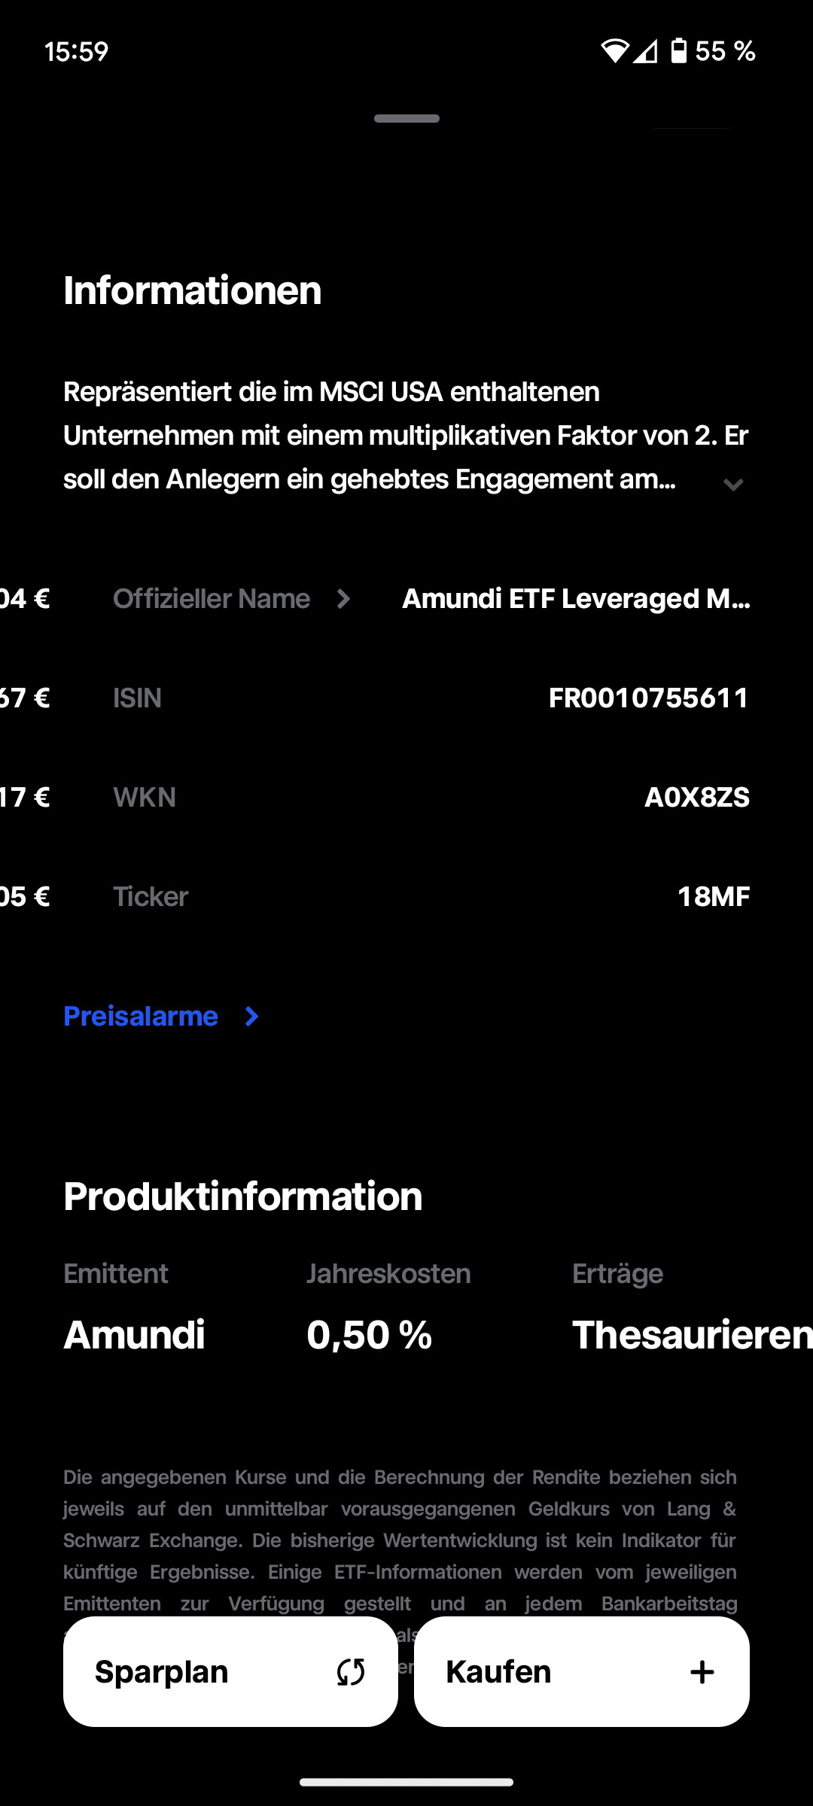The image size is (813, 1806).
Task: Tap the Sparplan recurring cycle icon
Action: point(351,1672)
